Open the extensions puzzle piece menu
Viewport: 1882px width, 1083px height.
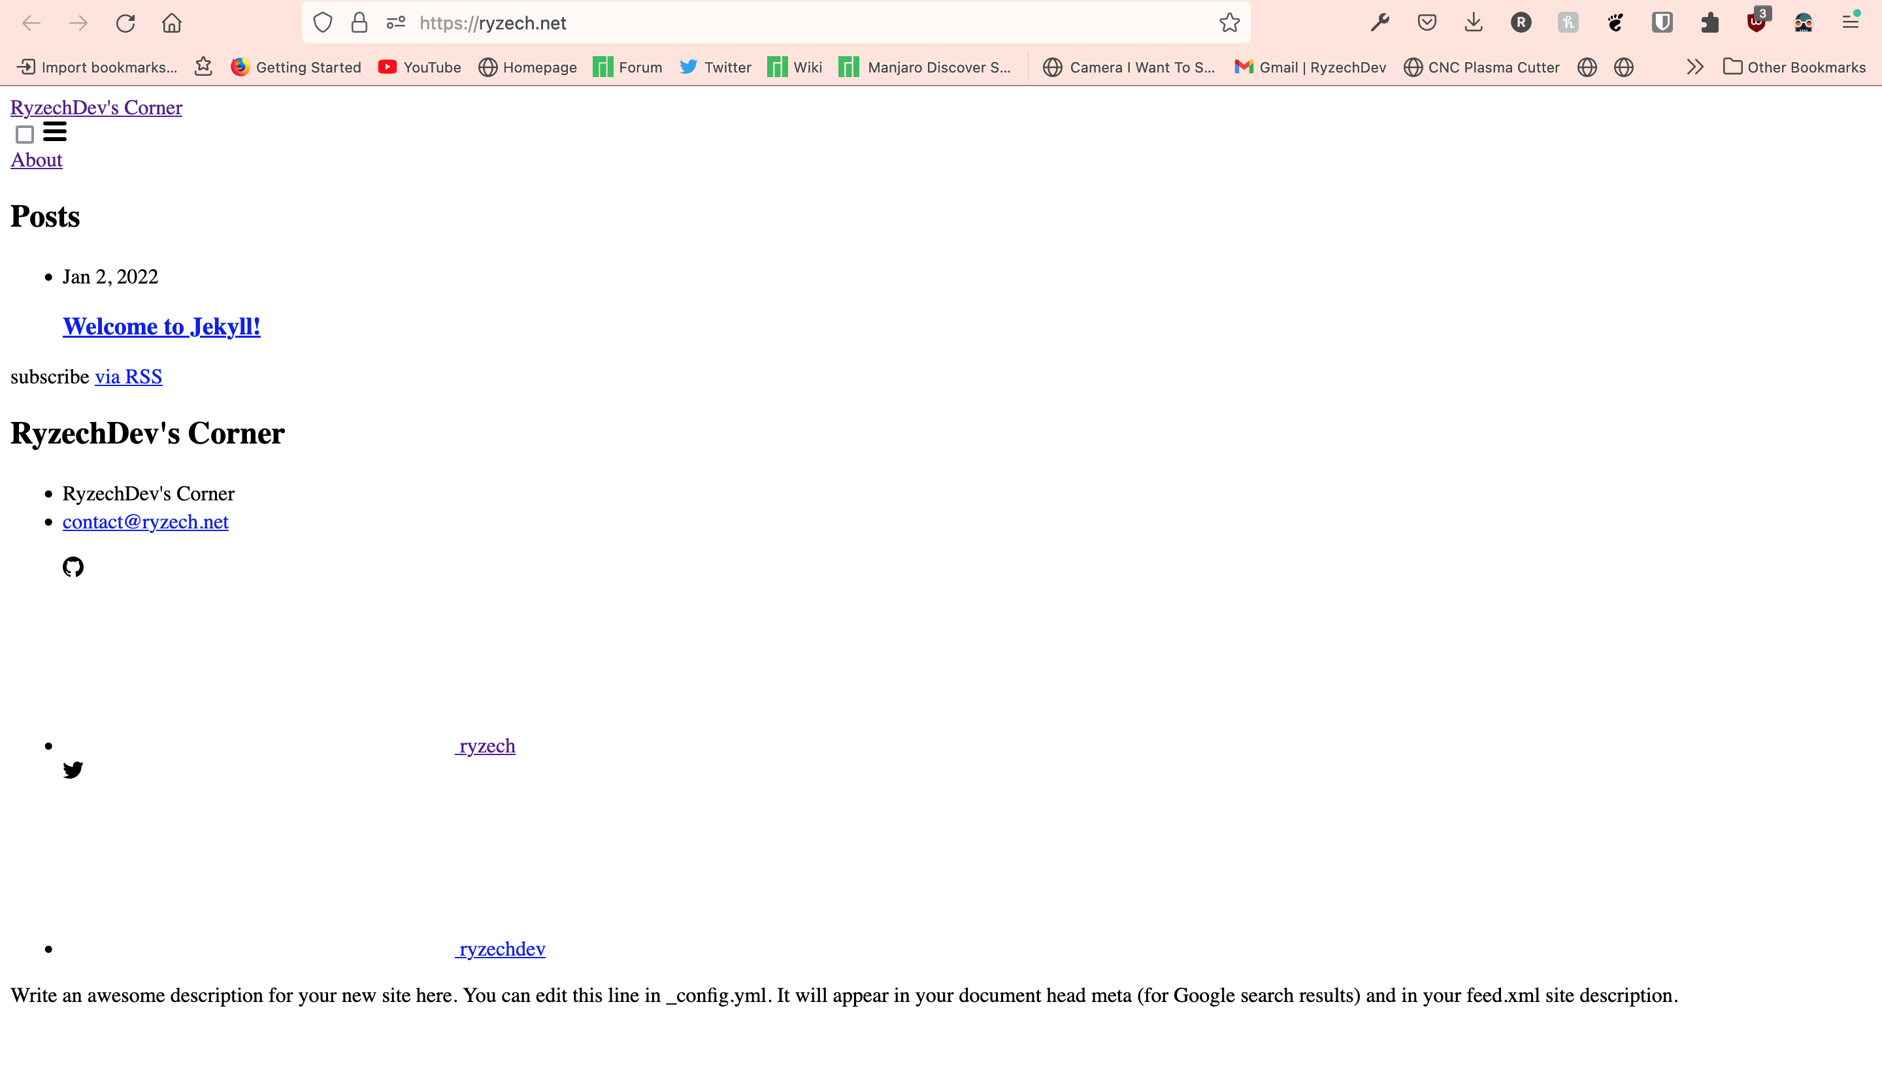[x=1709, y=22]
